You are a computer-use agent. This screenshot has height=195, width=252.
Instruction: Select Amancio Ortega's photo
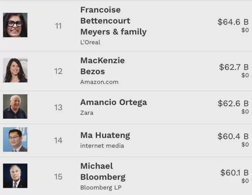click(15, 106)
